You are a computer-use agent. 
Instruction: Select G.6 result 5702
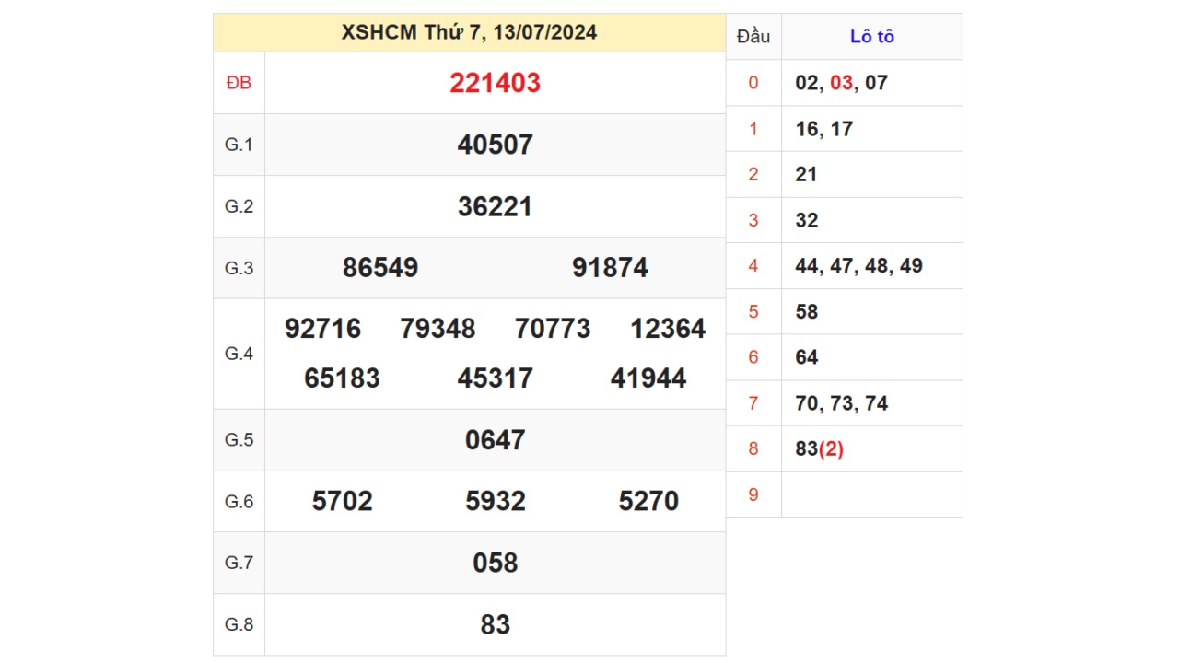coord(342,502)
